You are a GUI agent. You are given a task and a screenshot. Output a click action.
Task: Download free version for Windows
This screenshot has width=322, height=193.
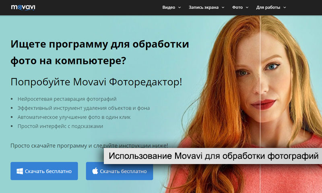[x=44, y=171]
